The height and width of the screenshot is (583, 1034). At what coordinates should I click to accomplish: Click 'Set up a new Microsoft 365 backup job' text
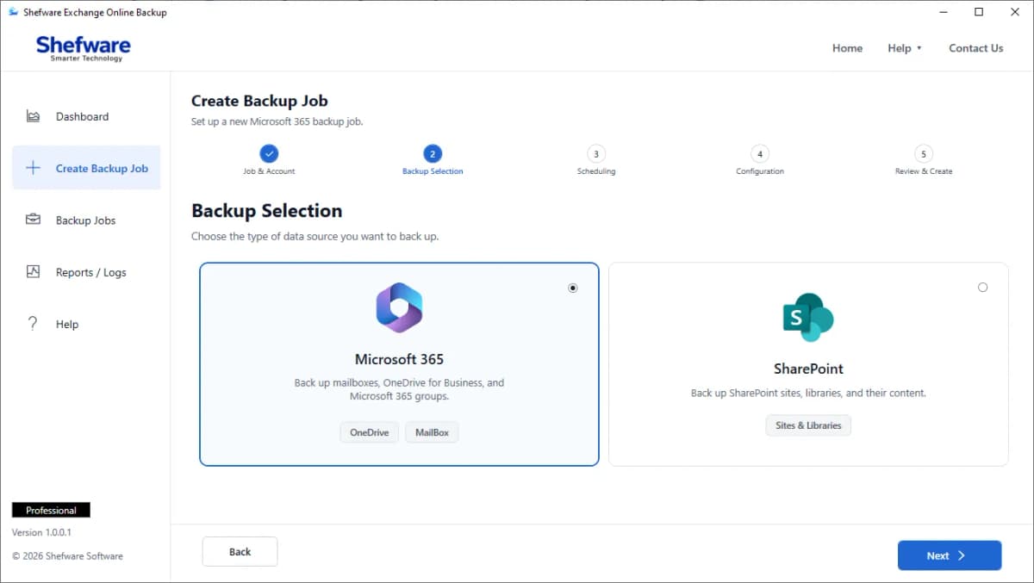click(x=277, y=121)
